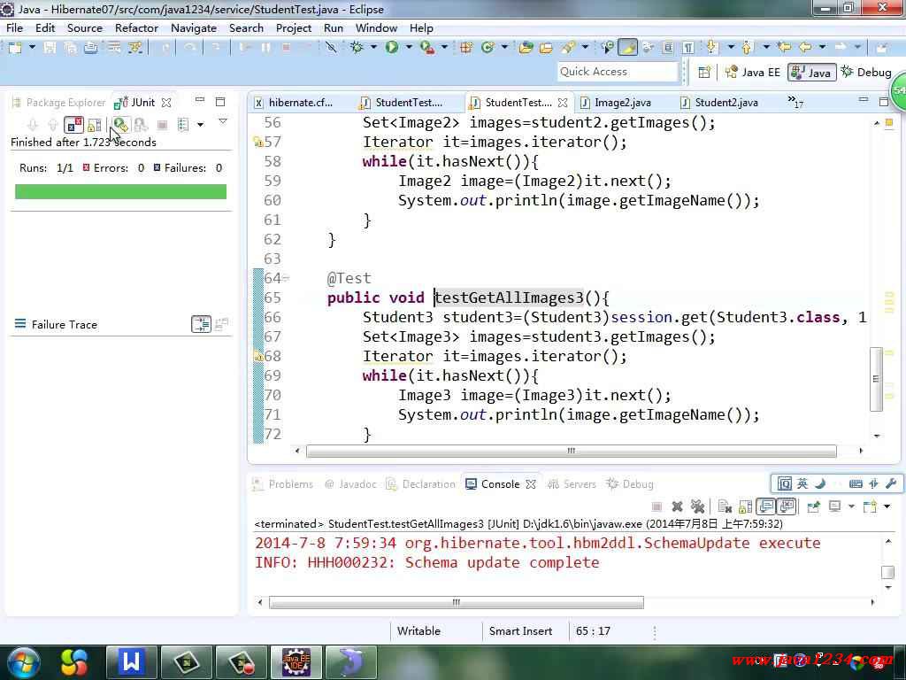The image size is (906, 680).
Task: Open the External Tools dropdown arrow
Action: (x=444, y=48)
